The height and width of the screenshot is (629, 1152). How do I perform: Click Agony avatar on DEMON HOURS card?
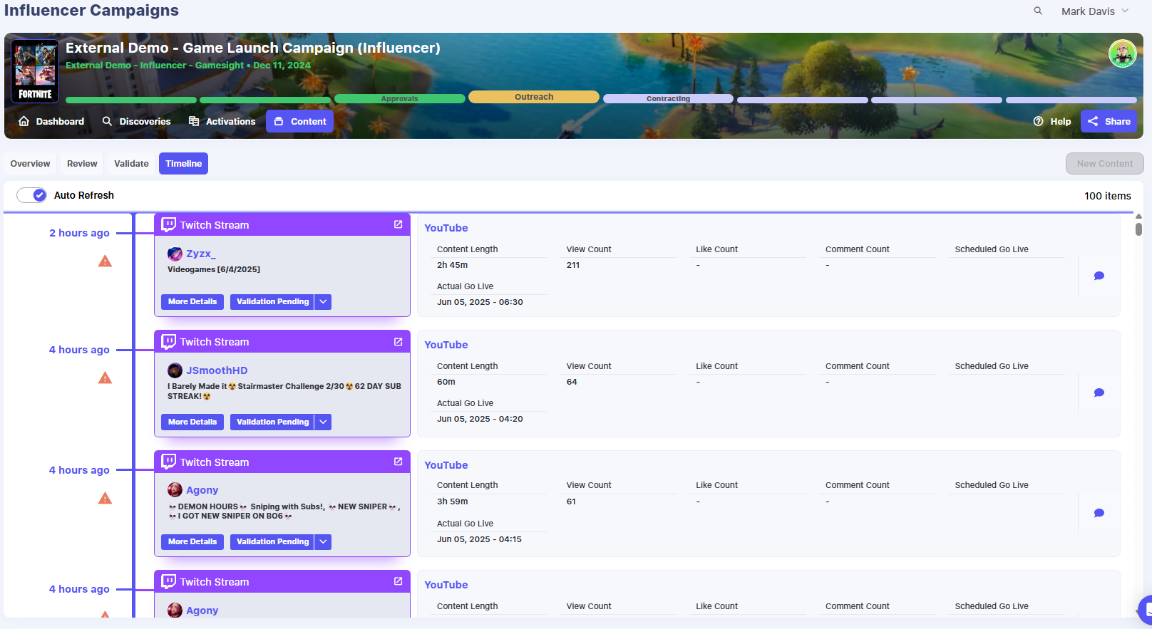(x=175, y=489)
